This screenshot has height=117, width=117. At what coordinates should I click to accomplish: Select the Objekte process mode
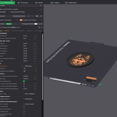tap(15, 24)
